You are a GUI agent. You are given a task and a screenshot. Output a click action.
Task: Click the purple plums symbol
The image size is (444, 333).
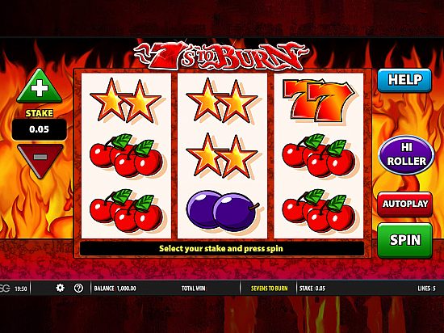click(223, 210)
